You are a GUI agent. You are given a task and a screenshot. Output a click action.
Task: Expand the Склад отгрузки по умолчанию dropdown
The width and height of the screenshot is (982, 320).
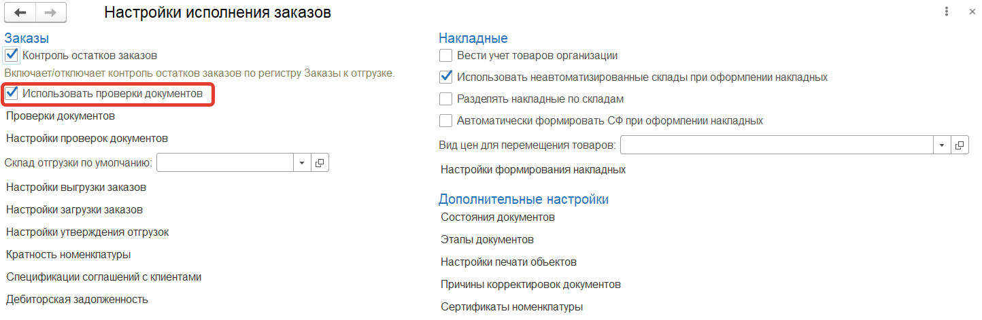[x=303, y=163]
